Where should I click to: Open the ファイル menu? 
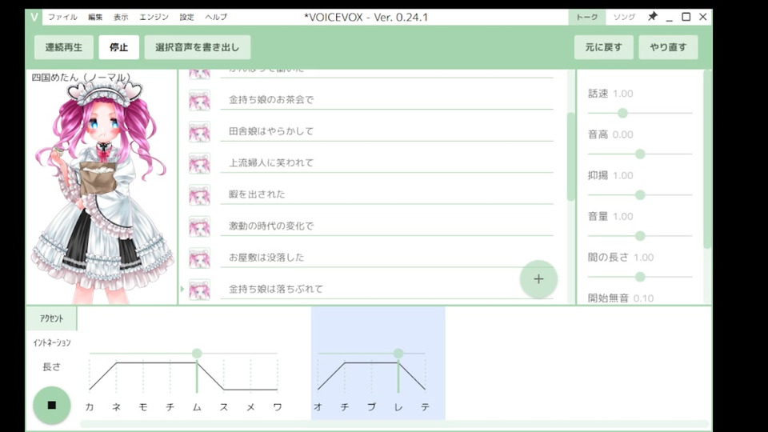62,17
